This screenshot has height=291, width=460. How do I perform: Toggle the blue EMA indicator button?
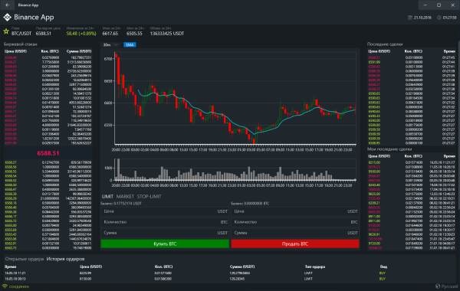[130, 45]
